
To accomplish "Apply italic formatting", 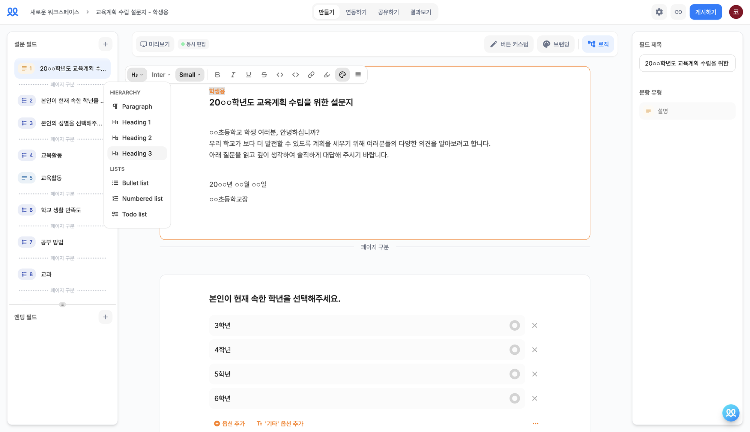I will tap(233, 75).
